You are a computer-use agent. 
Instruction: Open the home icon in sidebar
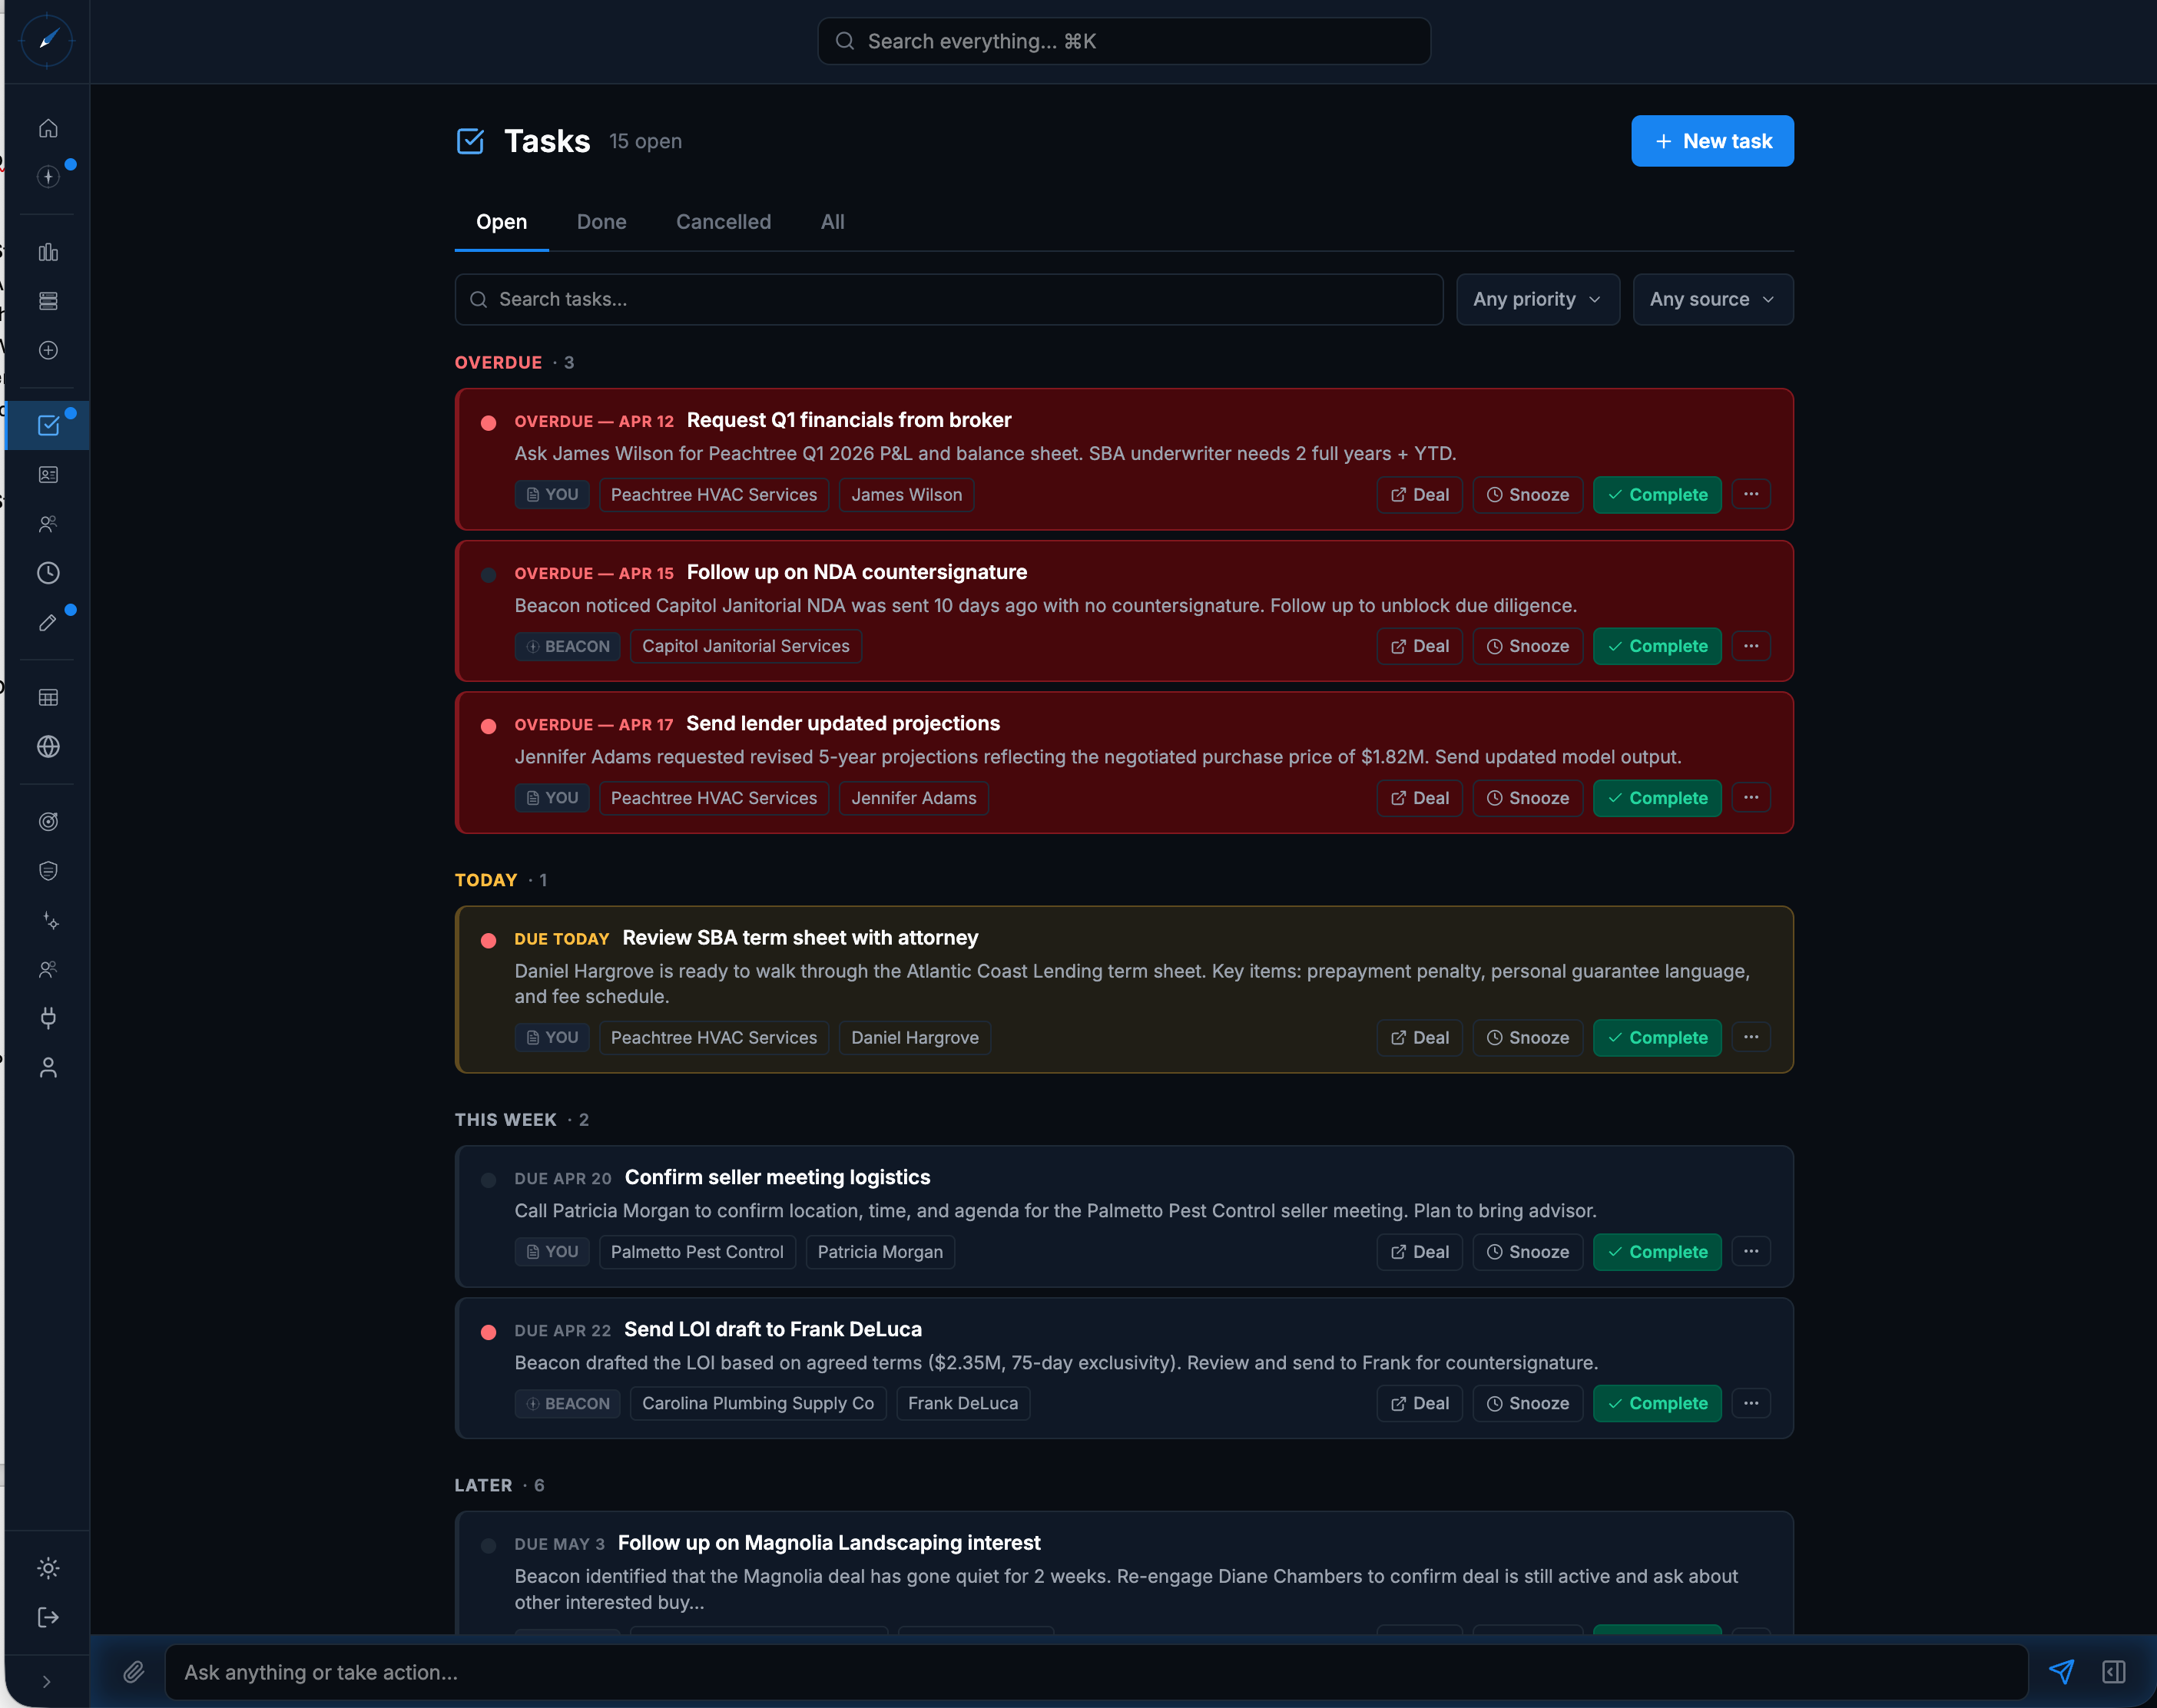48,128
